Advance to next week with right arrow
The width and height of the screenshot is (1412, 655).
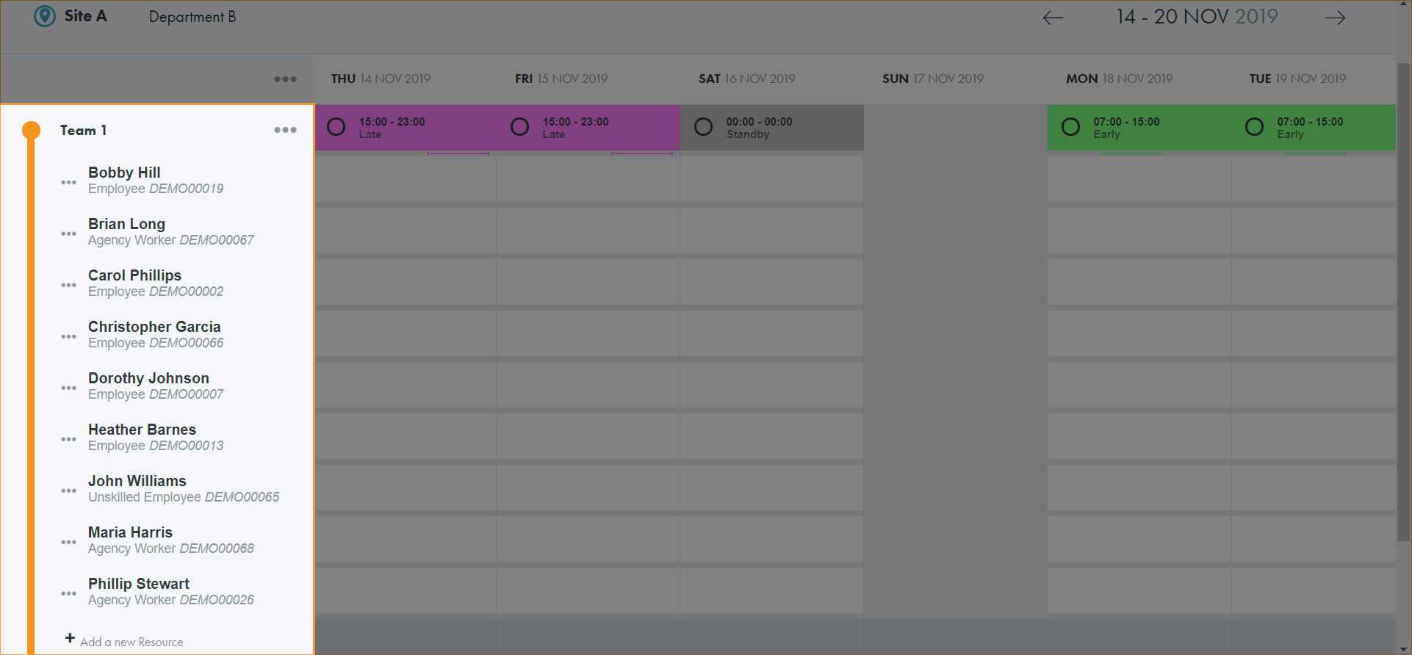click(1335, 18)
